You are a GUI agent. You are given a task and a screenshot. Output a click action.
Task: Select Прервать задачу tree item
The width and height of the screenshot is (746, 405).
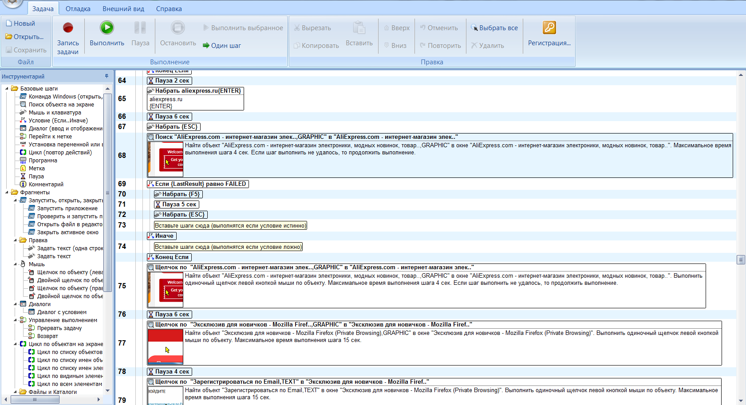[x=59, y=328]
